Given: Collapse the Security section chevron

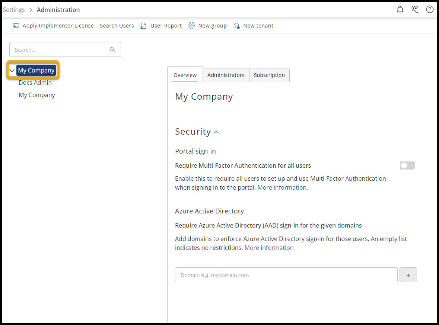Looking at the screenshot, I should [216, 132].
